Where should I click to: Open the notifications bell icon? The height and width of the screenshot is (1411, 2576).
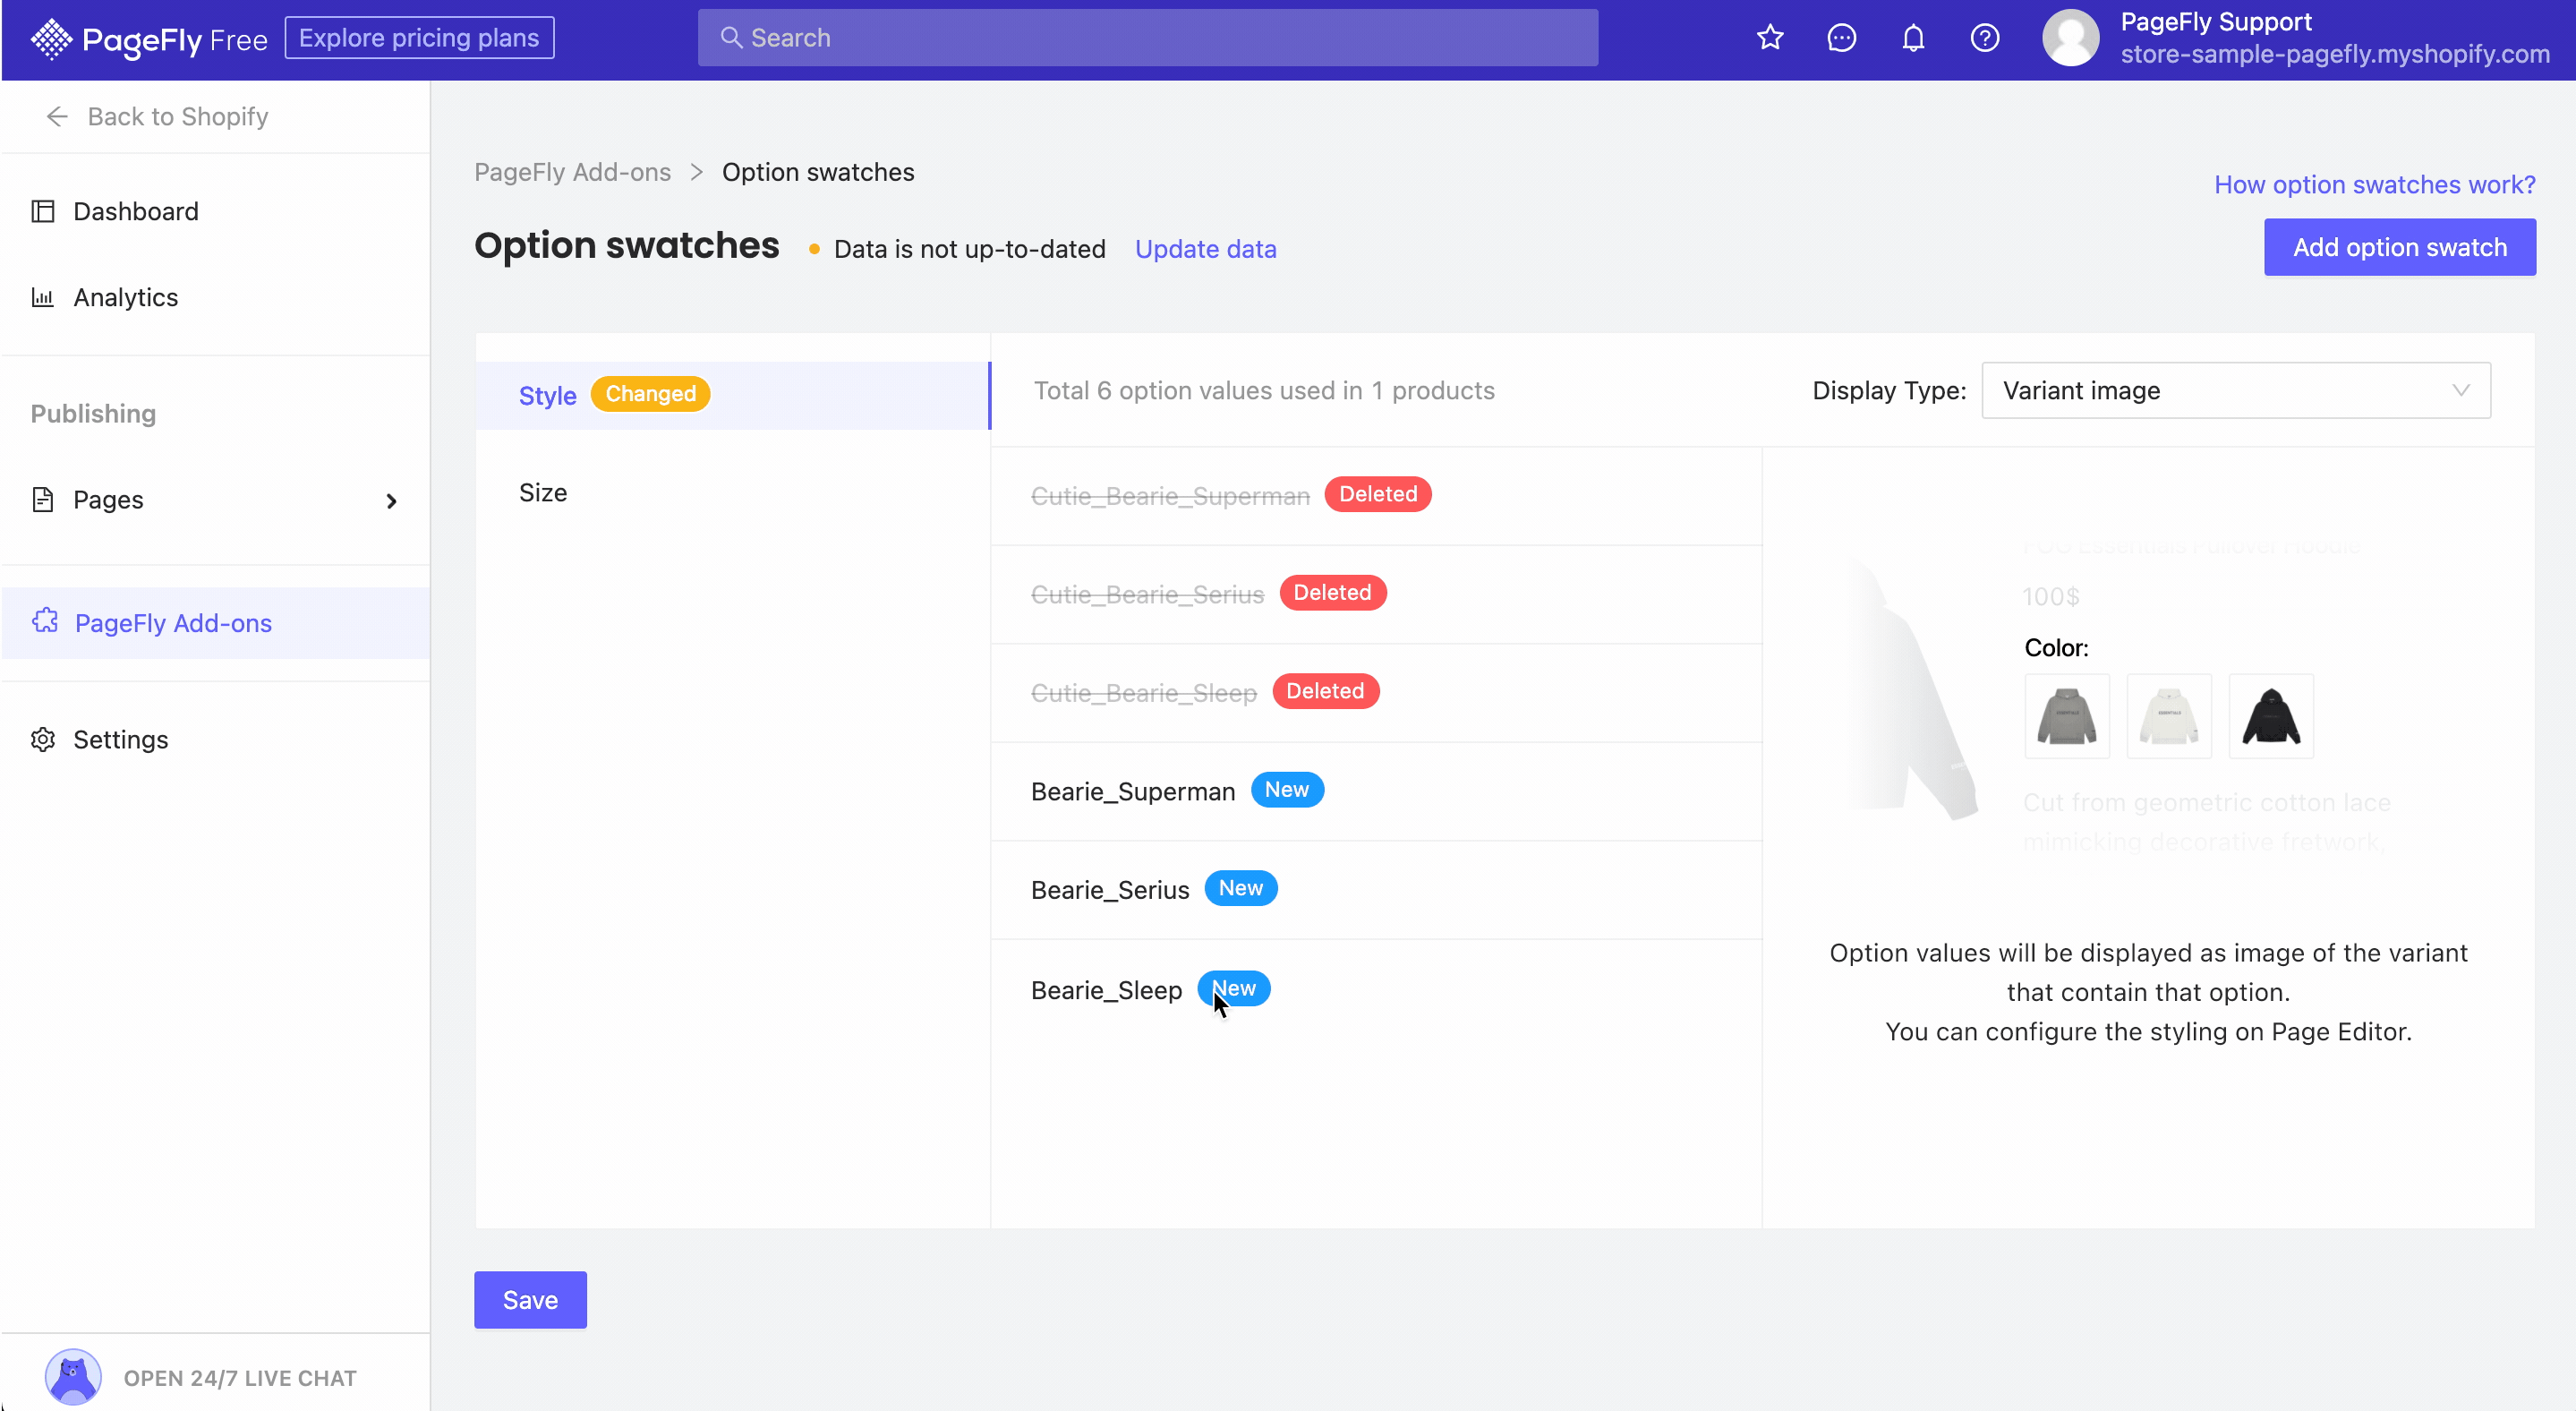[x=1913, y=38]
